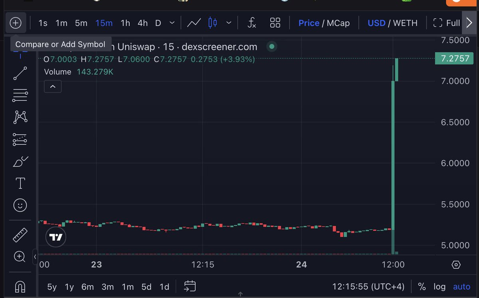
Task: Open the indicators fx menu
Action: pyautogui.click(x=251, y=23)
